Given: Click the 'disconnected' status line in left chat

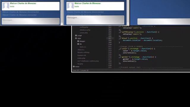Looking at the screenshot, I should [x=21, y=12].
